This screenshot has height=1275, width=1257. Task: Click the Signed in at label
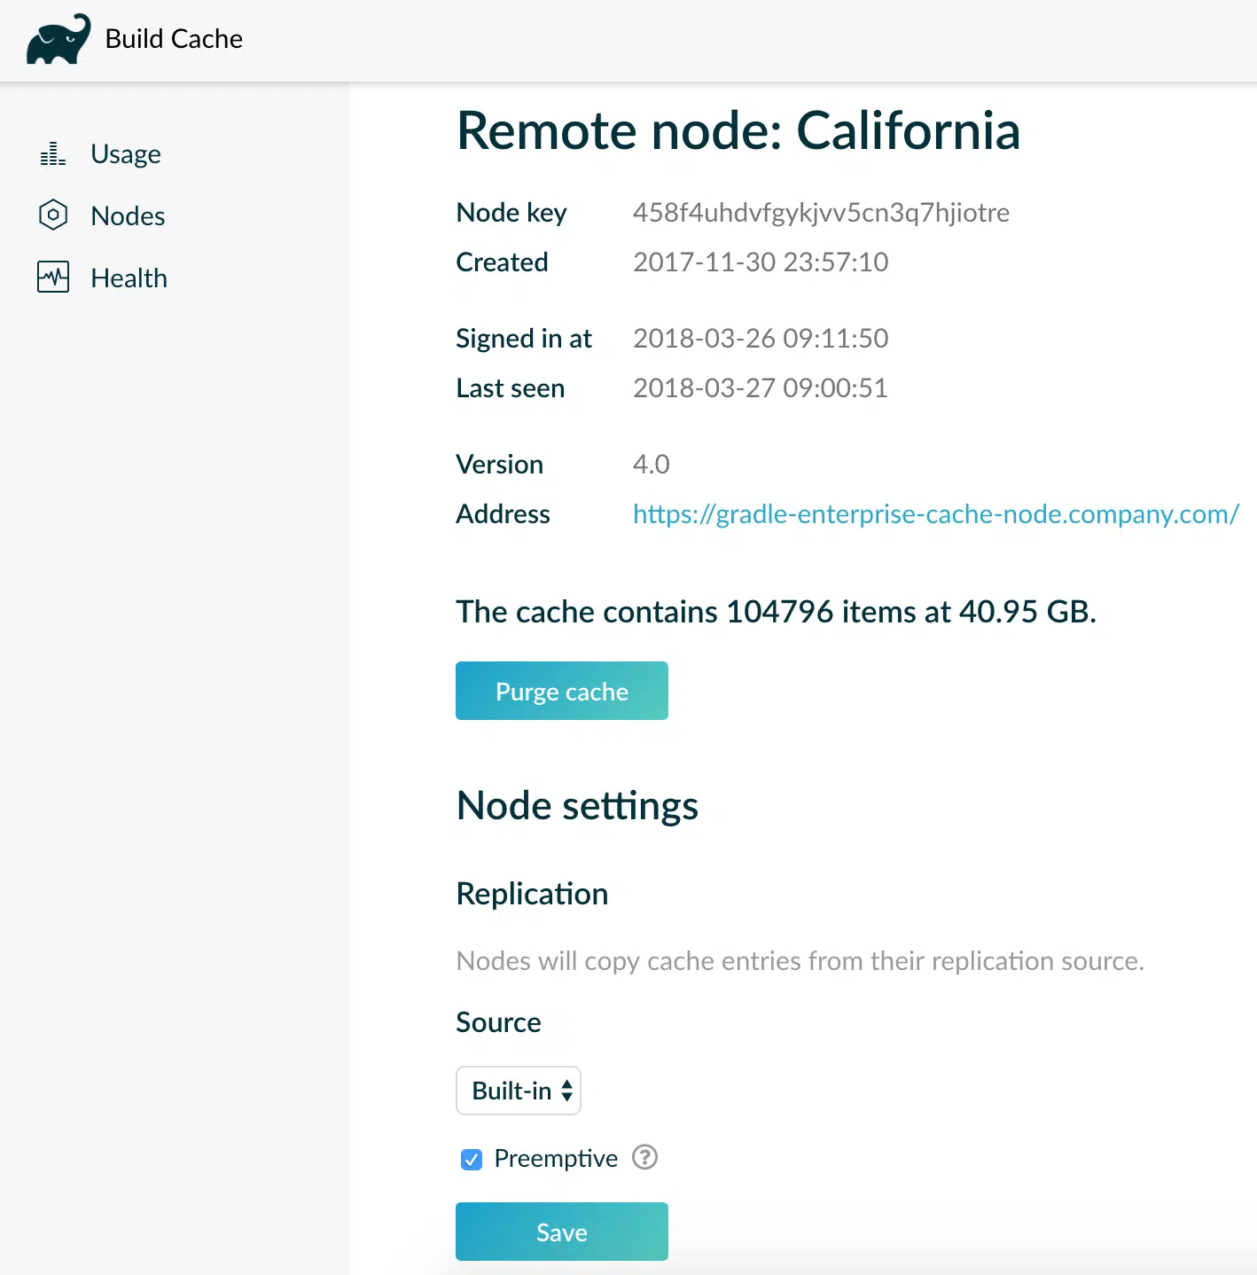click(524, 339)
